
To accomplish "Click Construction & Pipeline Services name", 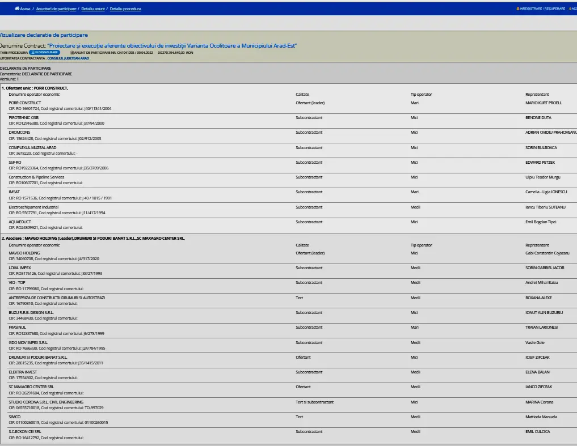I will click(x=36, y=177).
